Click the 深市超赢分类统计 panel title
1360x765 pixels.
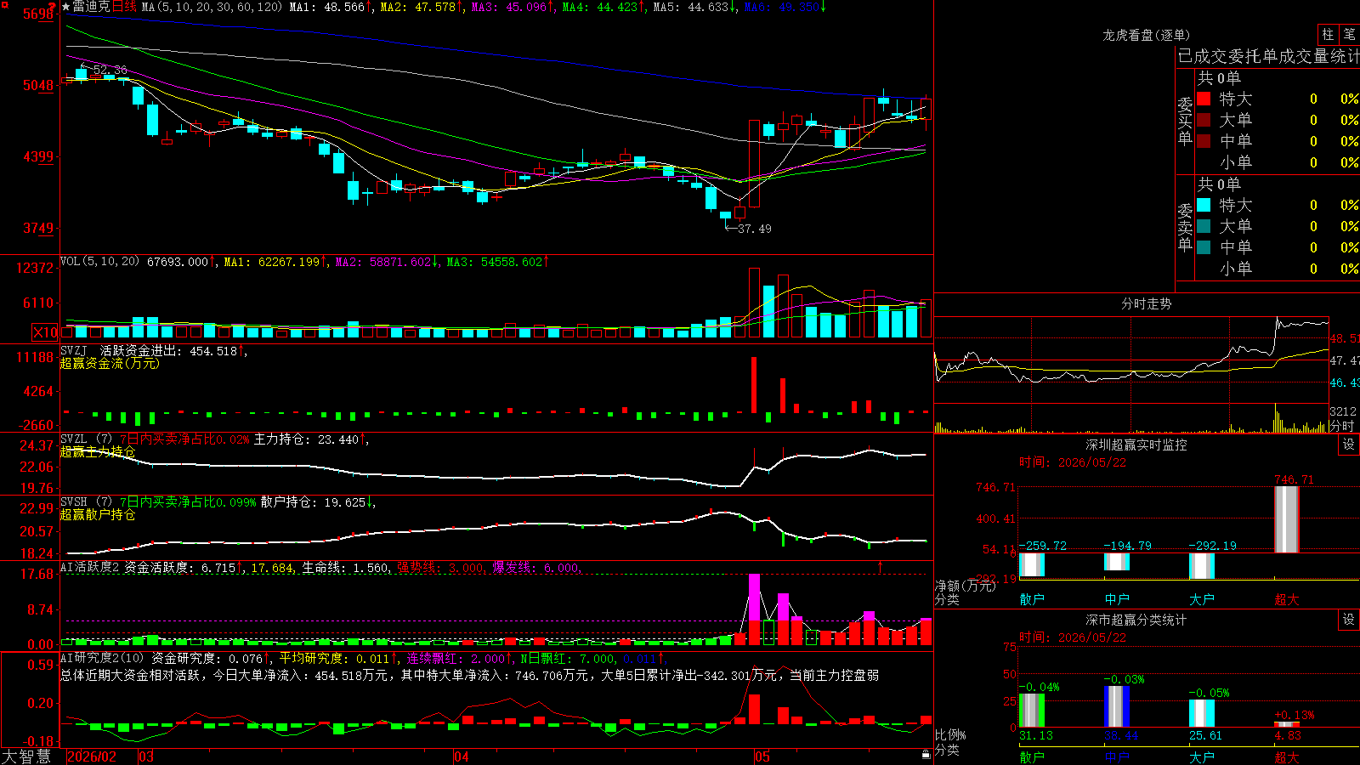(1136, 620)
